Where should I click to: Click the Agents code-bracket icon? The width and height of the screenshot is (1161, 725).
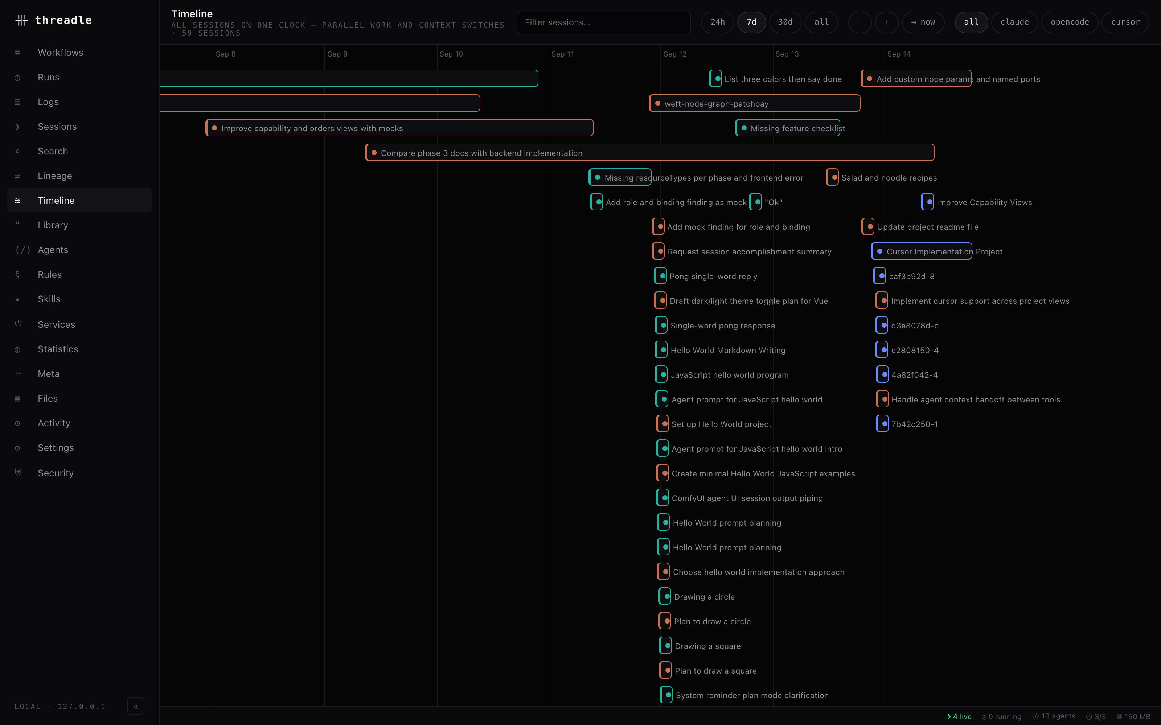(x=22, y=250)
